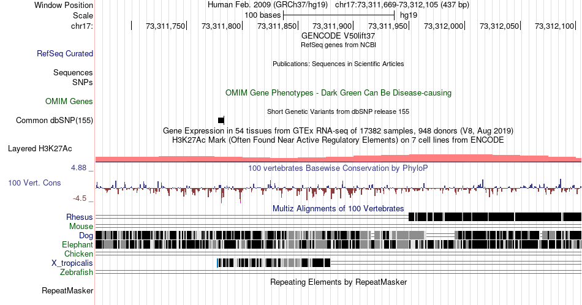Open the 100 Vert. Cons track label

click(34, 183)
